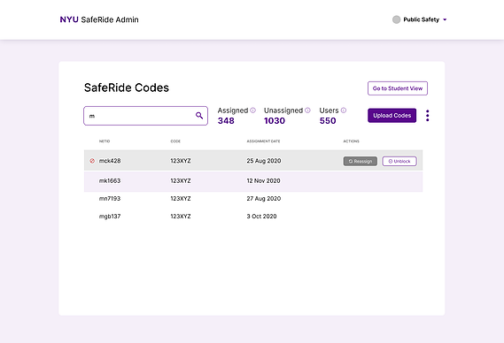Select the mck428 NetID cell
This screenshot has width=504, height=343.
pyautogui.click(x=110, y=161)
